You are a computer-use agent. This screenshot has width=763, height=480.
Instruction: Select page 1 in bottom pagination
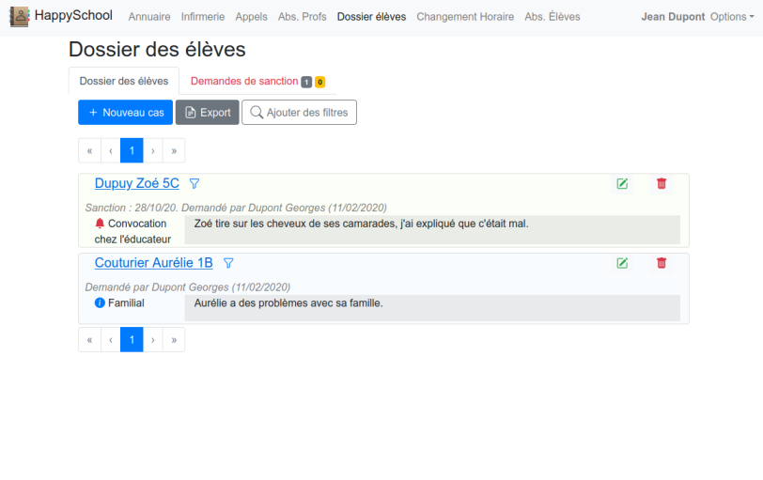pyautogui.click(x=132, y=339)
